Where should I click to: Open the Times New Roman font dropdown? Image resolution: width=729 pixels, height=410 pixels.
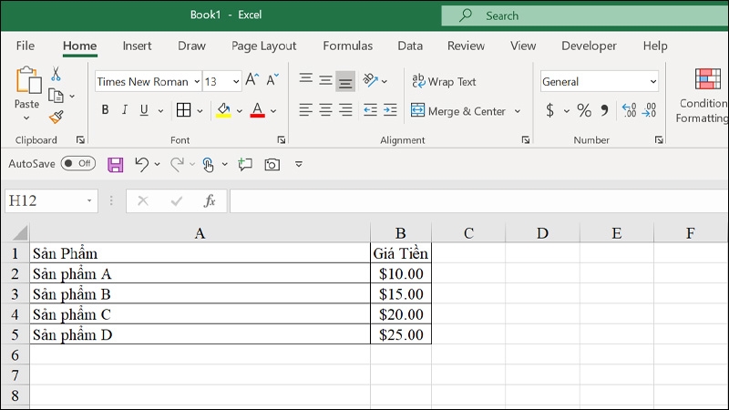click(x=194, y=82)
